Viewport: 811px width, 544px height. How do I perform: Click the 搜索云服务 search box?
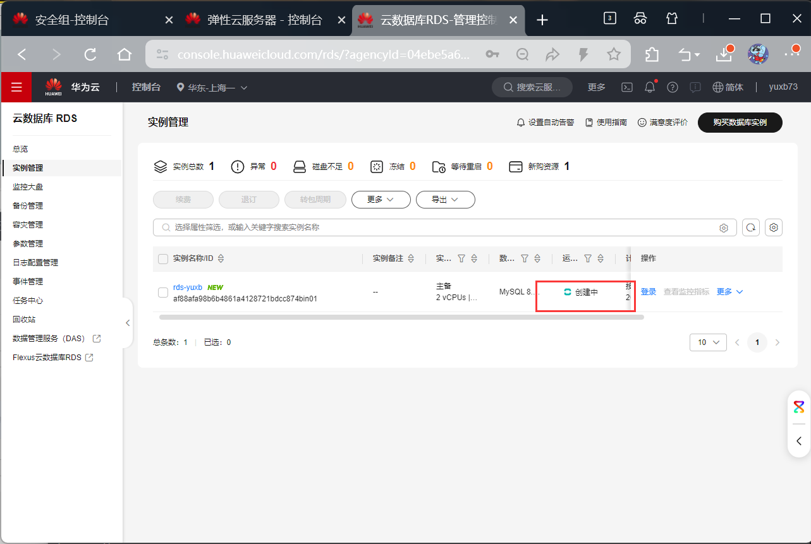pyautogui.click(x=532, y=87)
